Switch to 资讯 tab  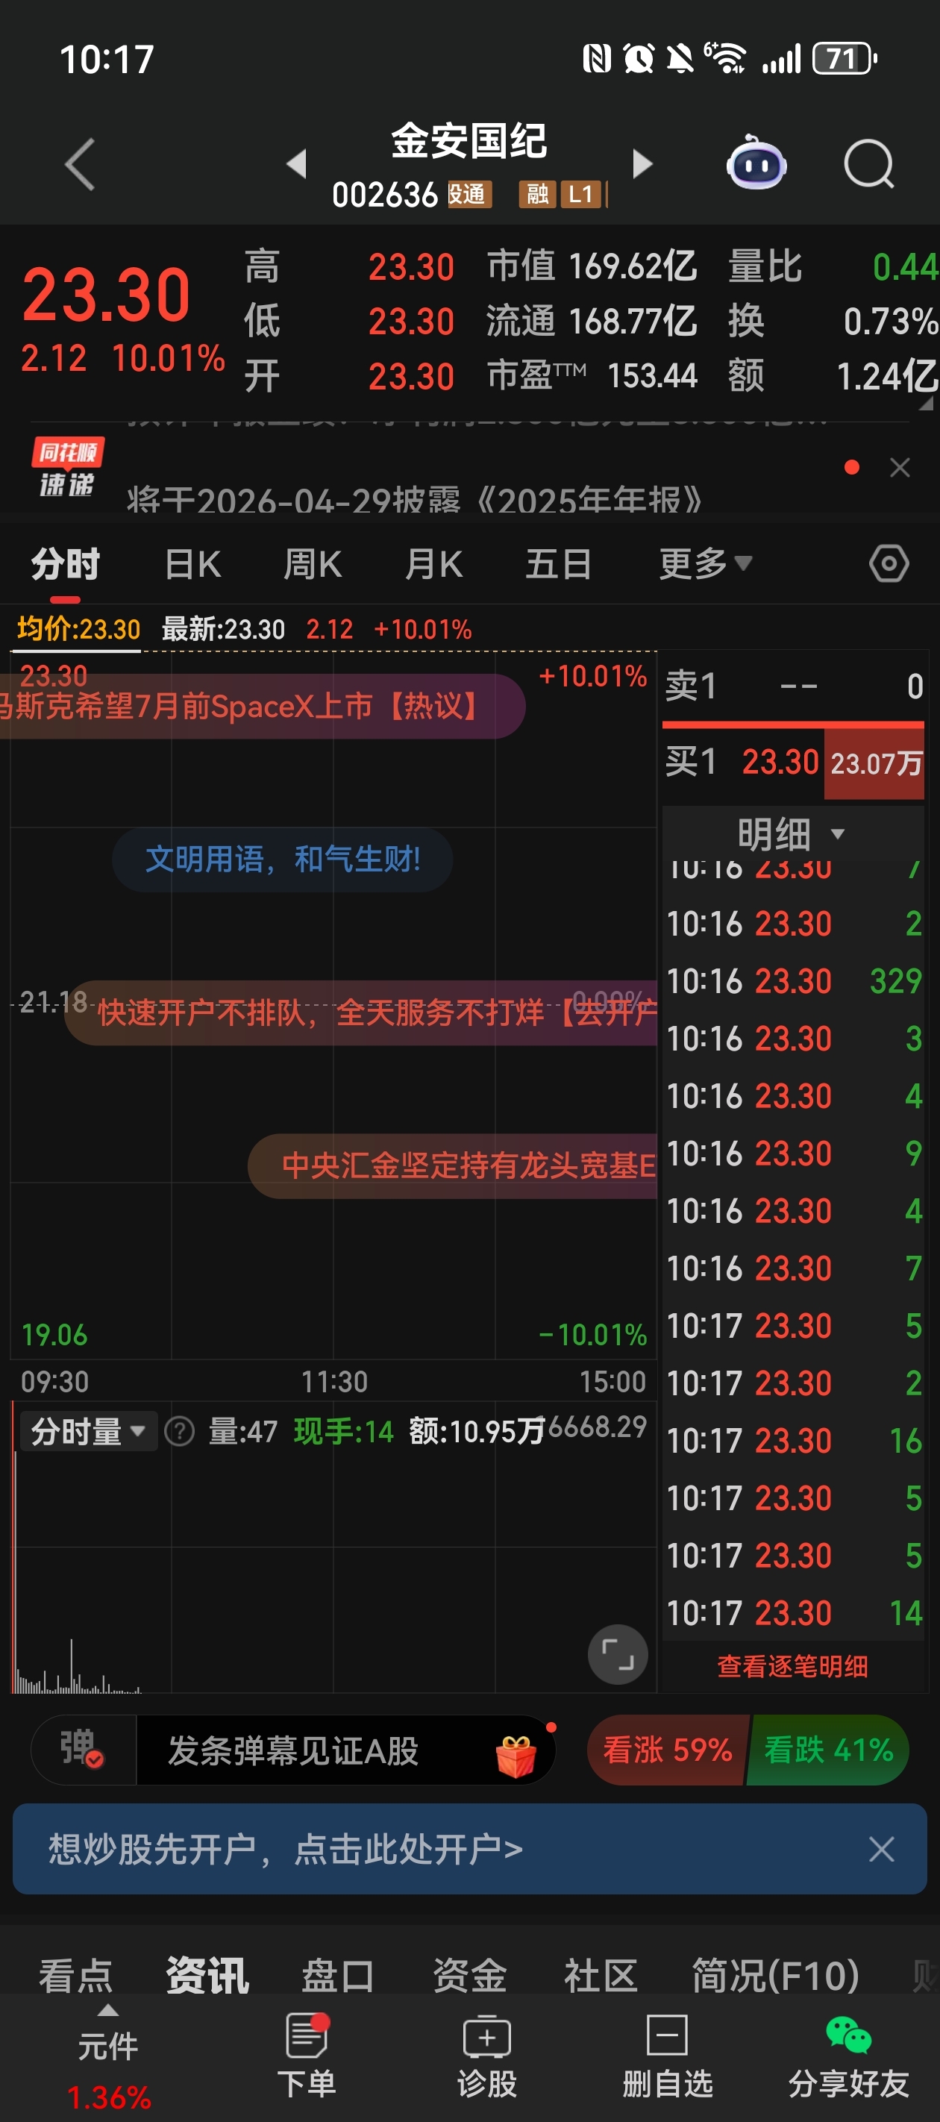[x=207, y=1977]
